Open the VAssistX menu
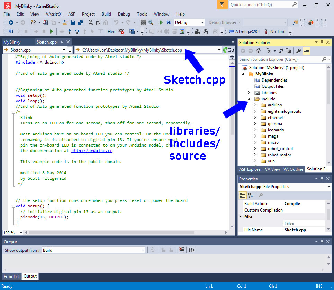This screenshot has height=290, width=334. pos(53,14)
